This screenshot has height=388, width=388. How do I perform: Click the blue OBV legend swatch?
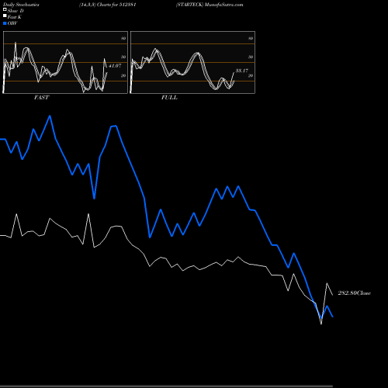pyautogui.click(x=5, y=23)
